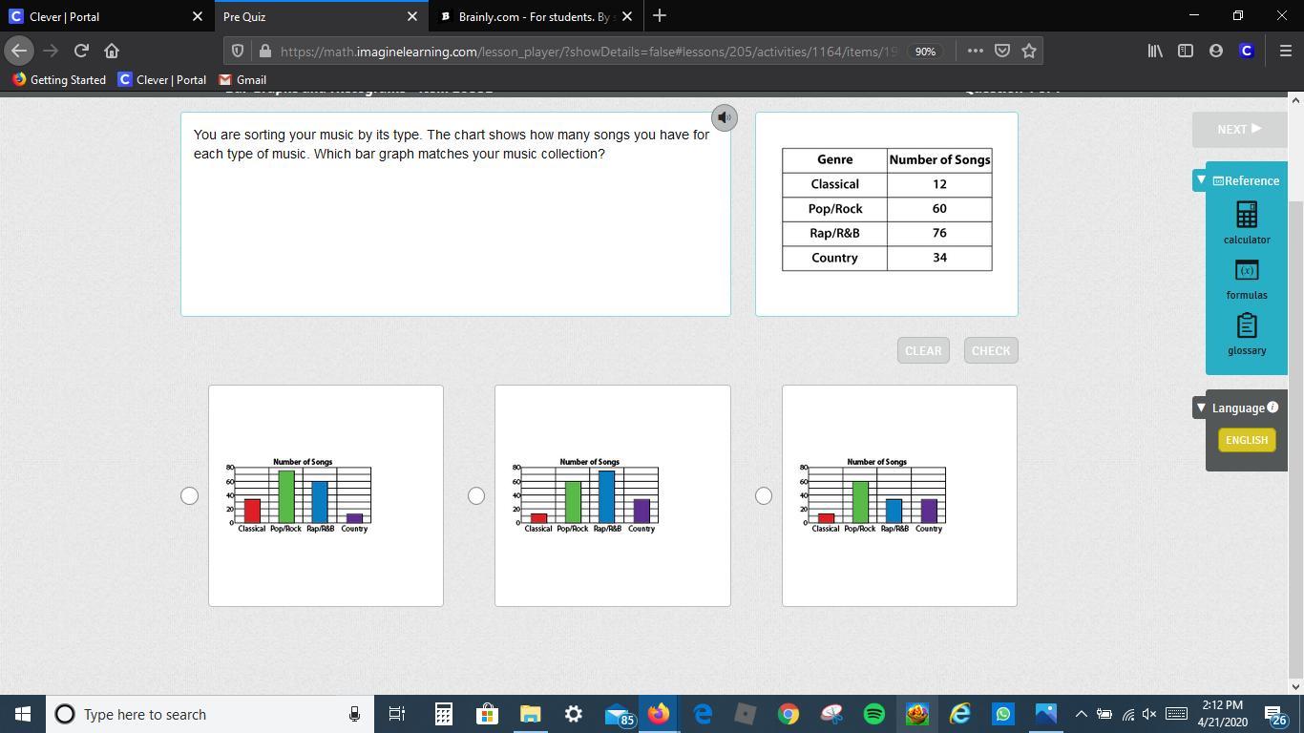Viewport: 1304px width, 733px height.
Task: Collapse the Language panel
Action: (1201, 408)
